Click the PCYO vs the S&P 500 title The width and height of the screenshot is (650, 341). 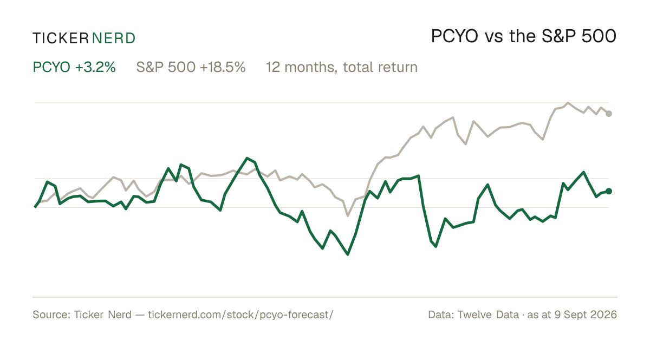[x=524, y=36]
